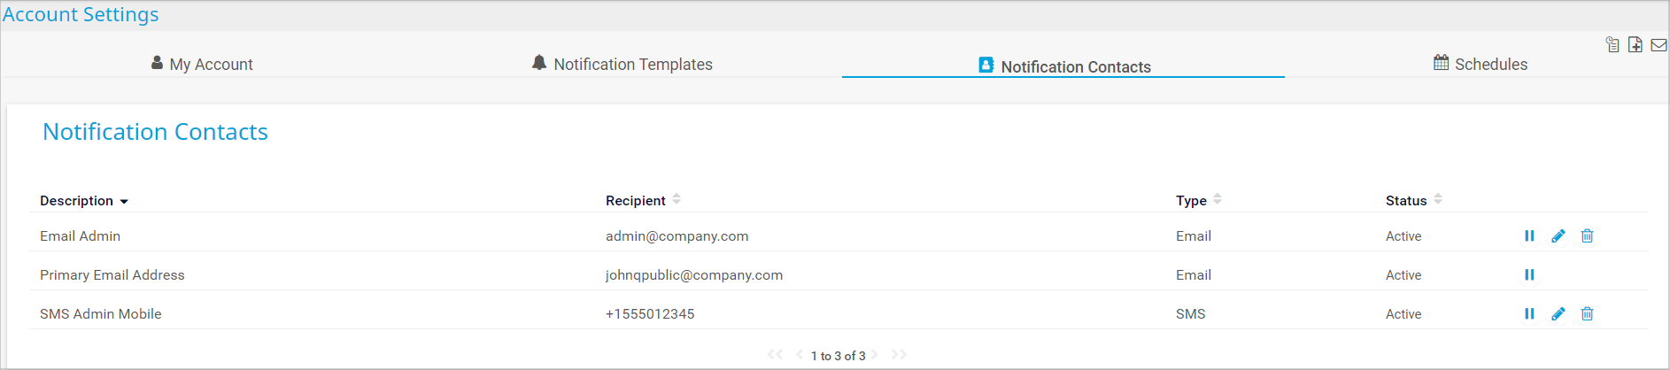Edit the SMS Admin Mobile contact

click(1558, 314)
